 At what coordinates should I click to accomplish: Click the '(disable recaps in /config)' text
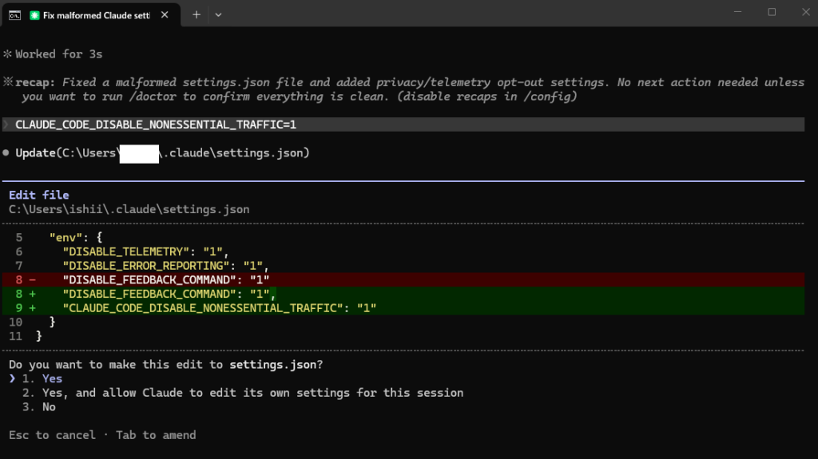(486, 97)
